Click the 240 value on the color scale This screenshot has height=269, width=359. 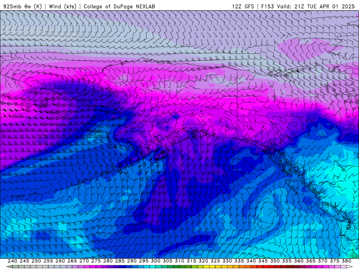pyautogui.click(x=13, y=261)
